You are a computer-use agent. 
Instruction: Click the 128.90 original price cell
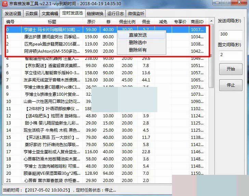(x=91, y=173)
